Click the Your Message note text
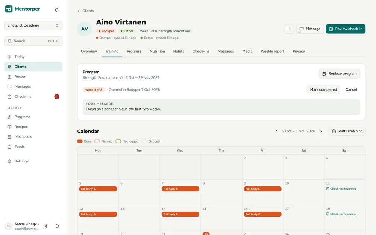This screenshot has width=376, height=235. pyautogui.click(x=123, y=109)
